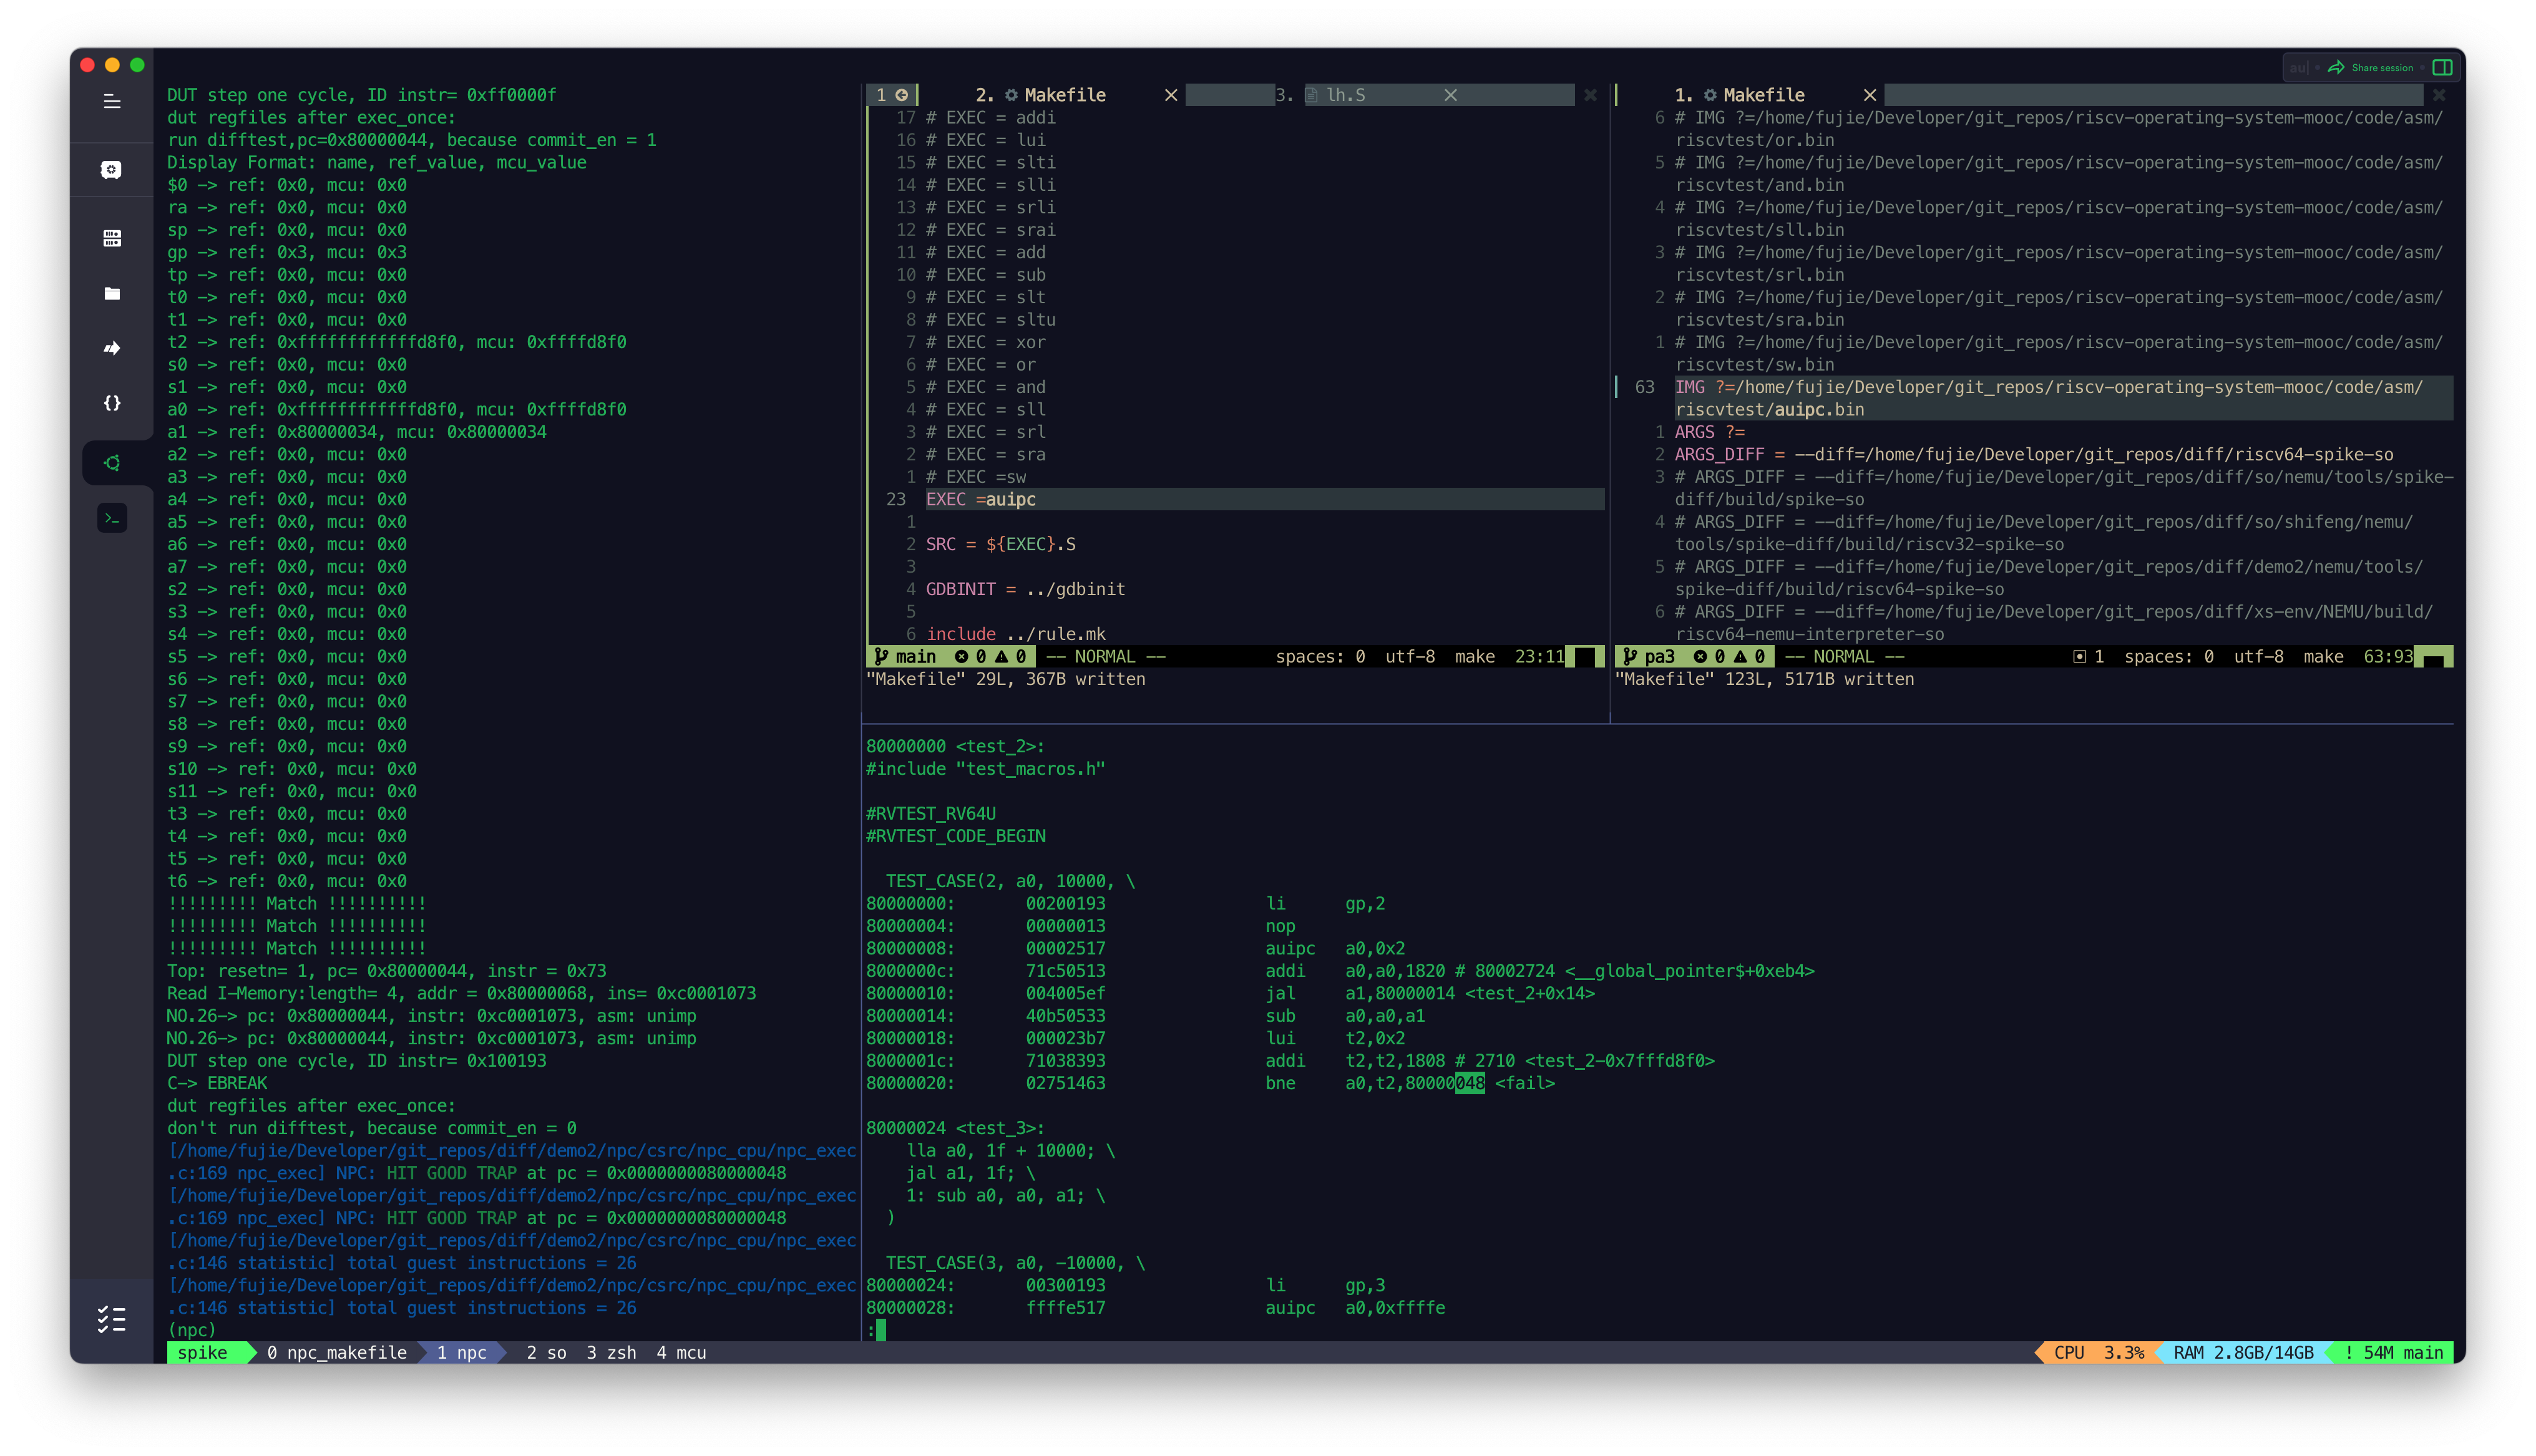The width and height of the screenshot is (2536, 1456).
Task: Click the 'GDBINIT = ../gdbinit' line
Action: pyautogui.click(x=1025, y=589)
